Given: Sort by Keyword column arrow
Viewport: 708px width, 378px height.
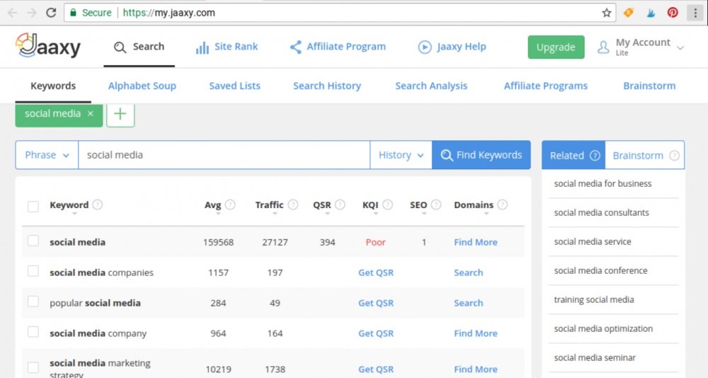Looking at the screenshot, I should coord(74,213).
